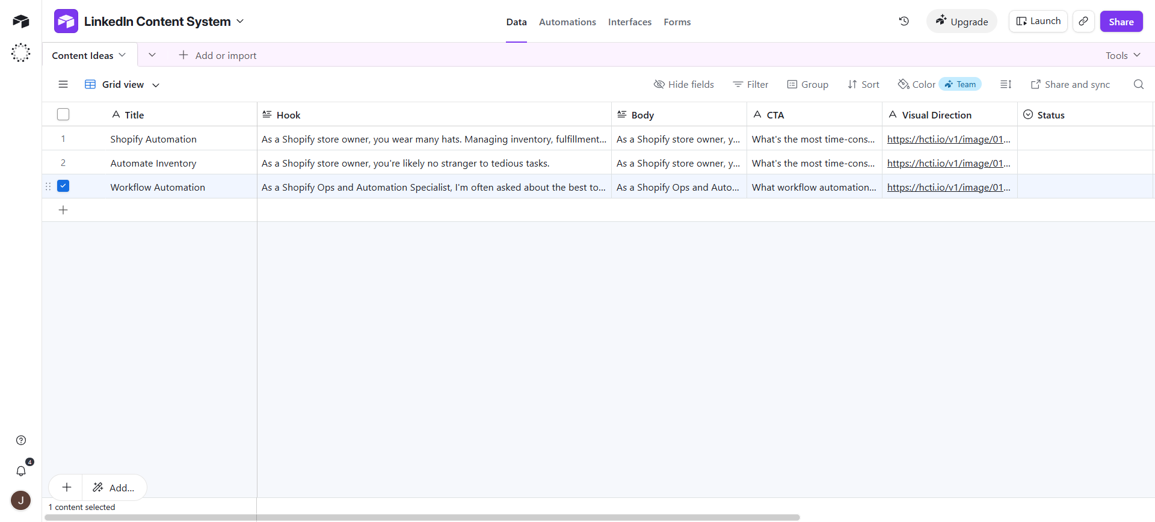Open base history clock icon
Screen dimensions: 1155x522
click(904, 21)
